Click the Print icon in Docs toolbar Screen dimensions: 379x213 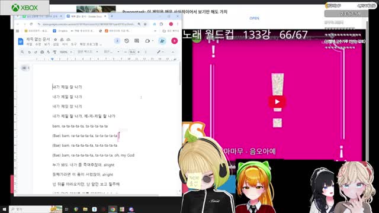click(42, 52)
